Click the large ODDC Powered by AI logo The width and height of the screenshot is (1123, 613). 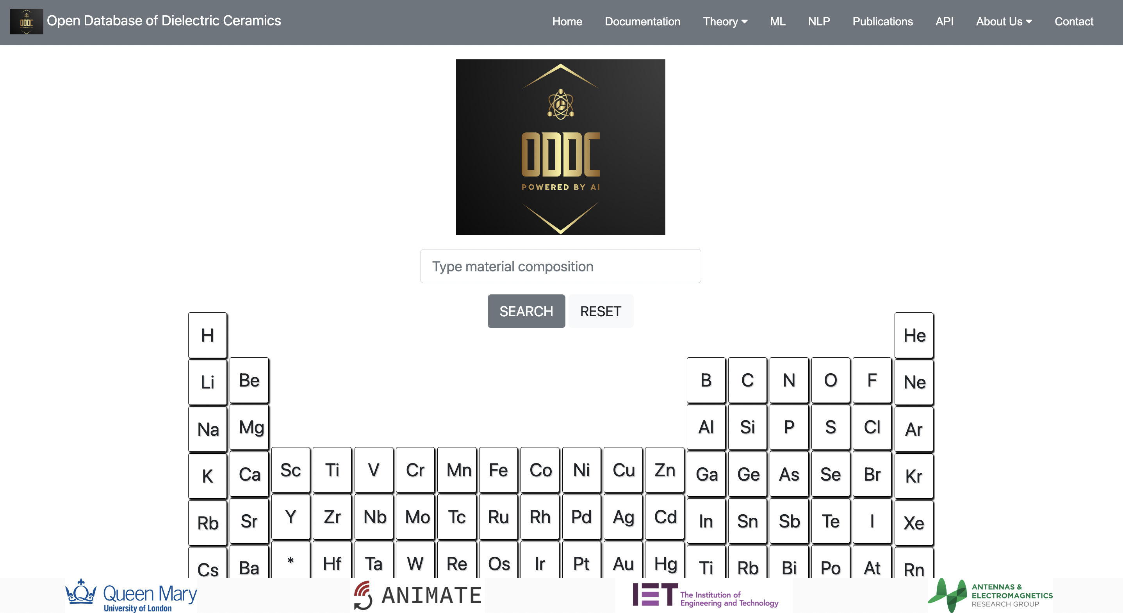560,147
